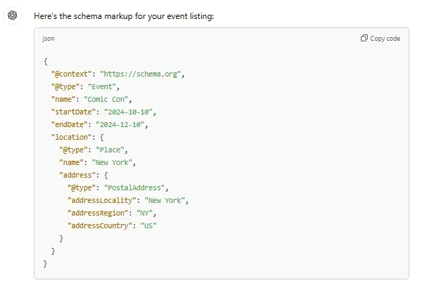This screenshot has width=441, height=290.
Task: Click the "Event" type value
Action: pyautogui.click(x=107, y=86)
